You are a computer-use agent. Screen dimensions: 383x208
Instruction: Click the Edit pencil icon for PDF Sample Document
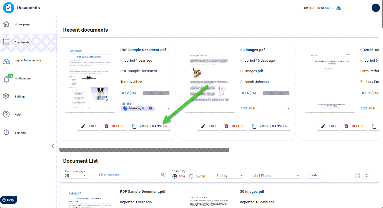[x=83, y=126]
